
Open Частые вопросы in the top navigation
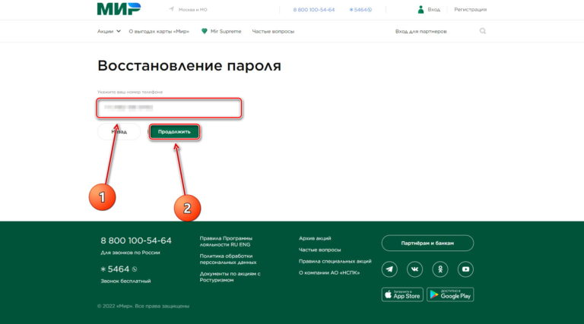pyautogui.click(x=274, y=31)
